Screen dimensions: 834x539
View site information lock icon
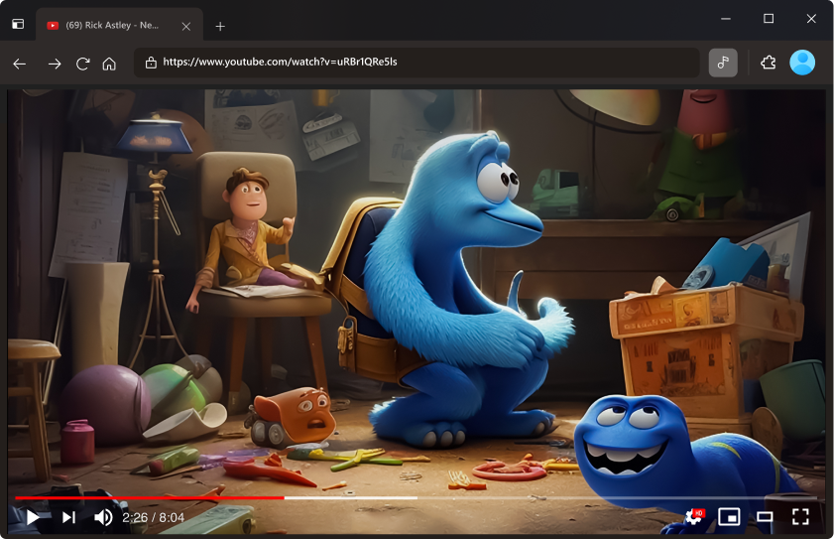click(x=151, y=63)
